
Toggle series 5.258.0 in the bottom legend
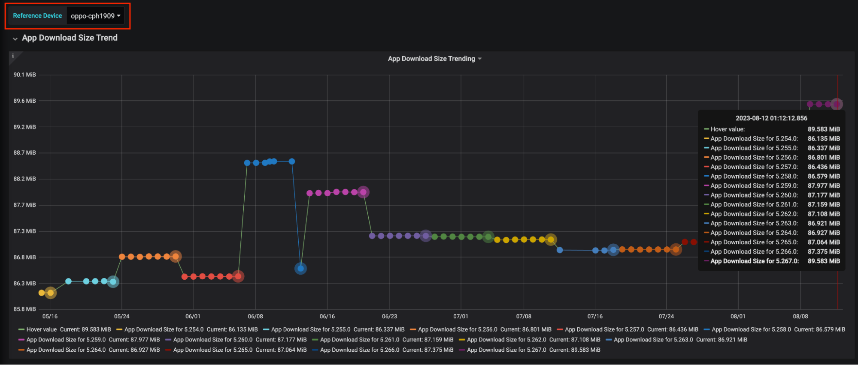pyautogui.click(x=751, y=329)
